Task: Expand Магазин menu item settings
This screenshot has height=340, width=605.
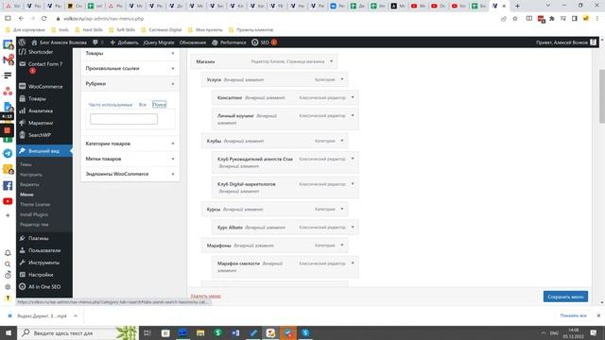Action: (x=331, y=61)
